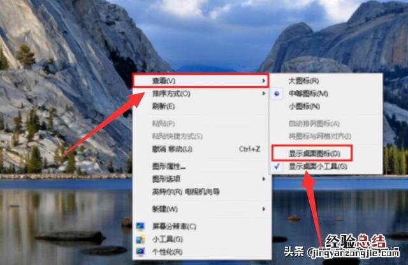Expand the New (新建) submenu arrow

264,209
